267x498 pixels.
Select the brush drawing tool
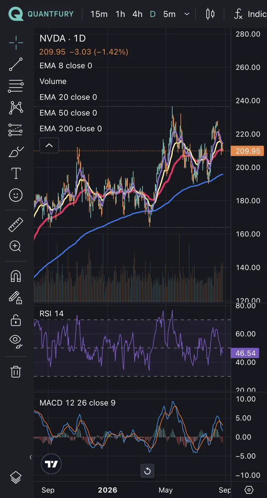16,152
